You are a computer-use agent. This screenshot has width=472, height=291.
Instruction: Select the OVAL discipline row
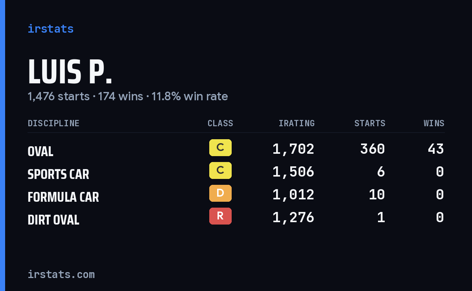click(x=236, y=149)
